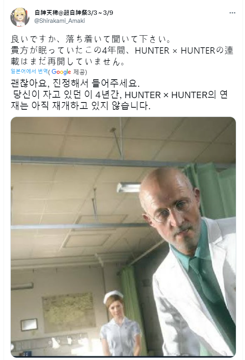Viewport: 245px width, 360px height.
Task: Click the Korean line 괜찮아요, 진정해서 들어주세요
Action: coord(75,83)
